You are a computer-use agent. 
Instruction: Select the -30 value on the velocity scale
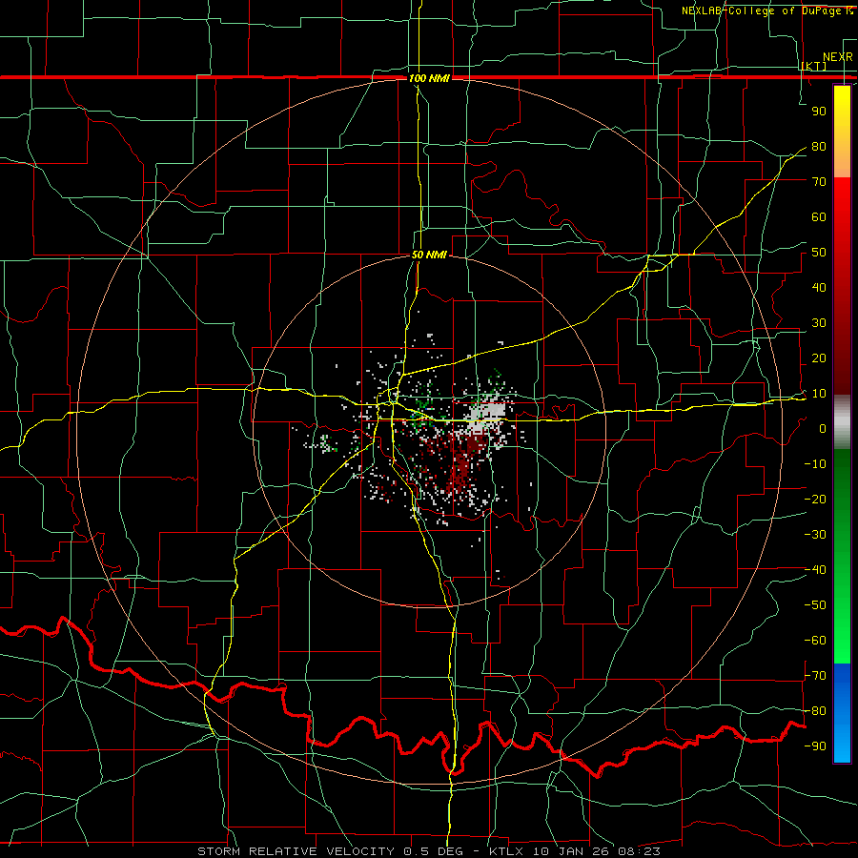coord(815,535)
